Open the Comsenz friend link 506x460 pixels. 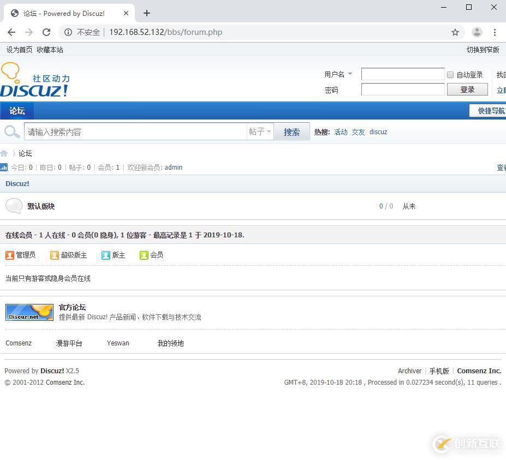coord(19,343)
